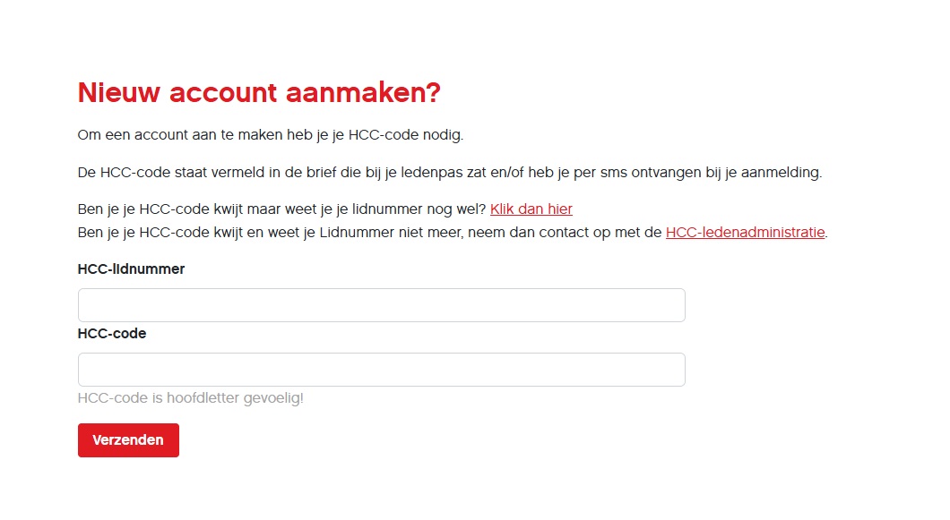The image size is (950, 520).
Task: Click the 'Nieuw account aanmaken?' heading
Action: pos(259,92)
